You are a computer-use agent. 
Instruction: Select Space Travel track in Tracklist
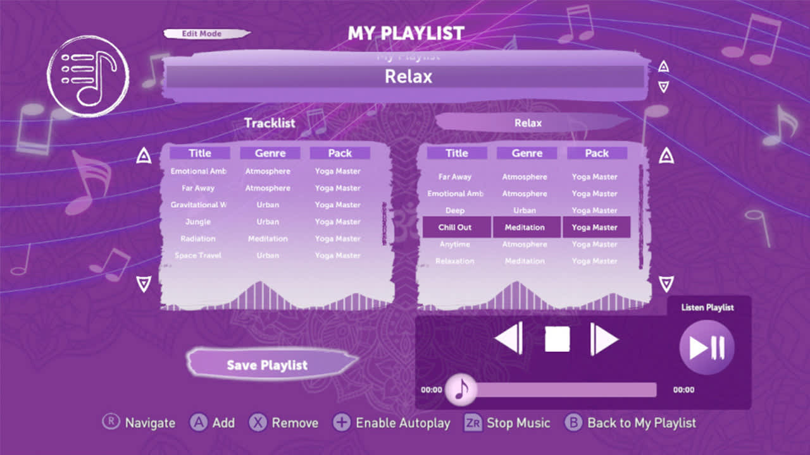(x=198, y=256)
